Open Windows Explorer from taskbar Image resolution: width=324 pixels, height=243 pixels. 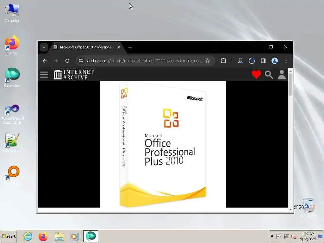[x=59, y=236]
